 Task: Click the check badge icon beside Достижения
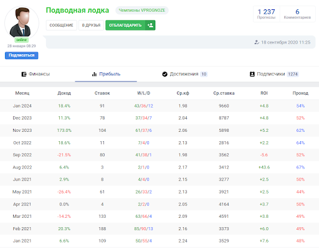tap(164, 74)
